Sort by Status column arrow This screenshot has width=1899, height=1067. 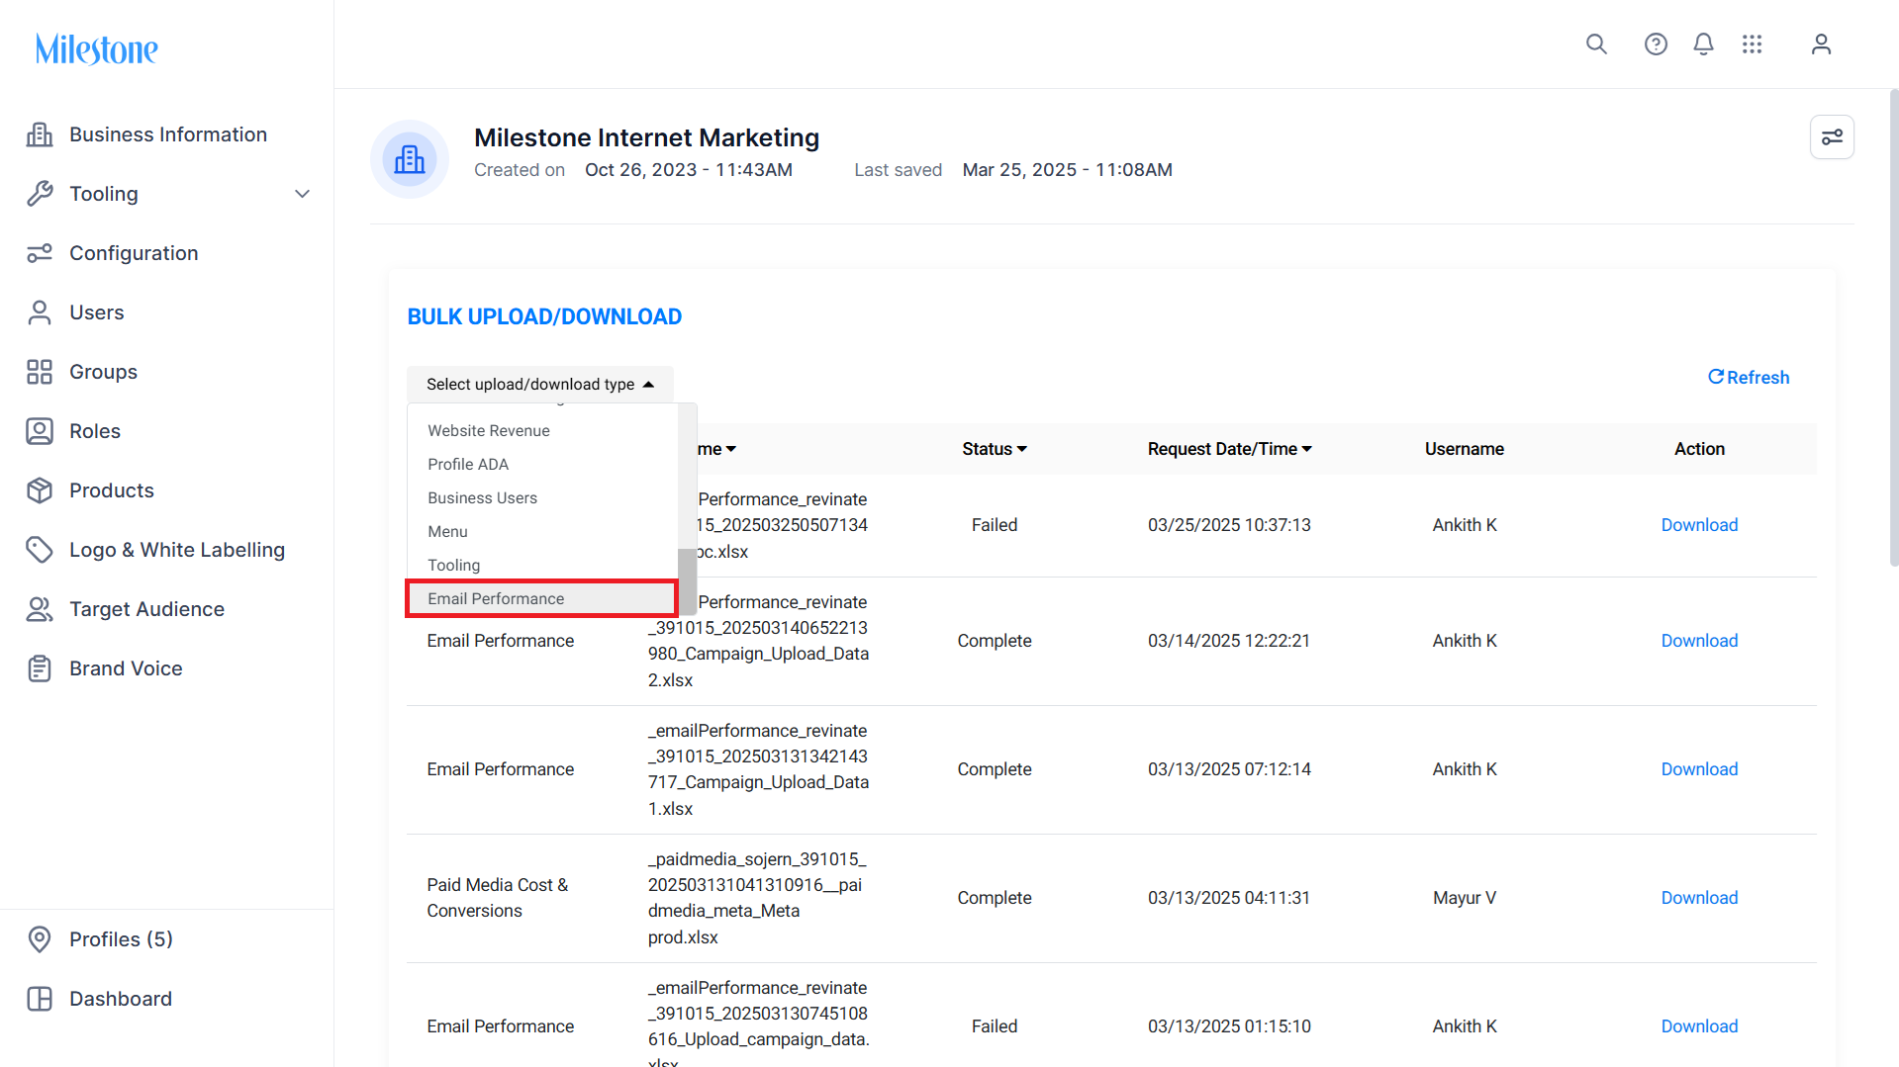pos(1022,449)
